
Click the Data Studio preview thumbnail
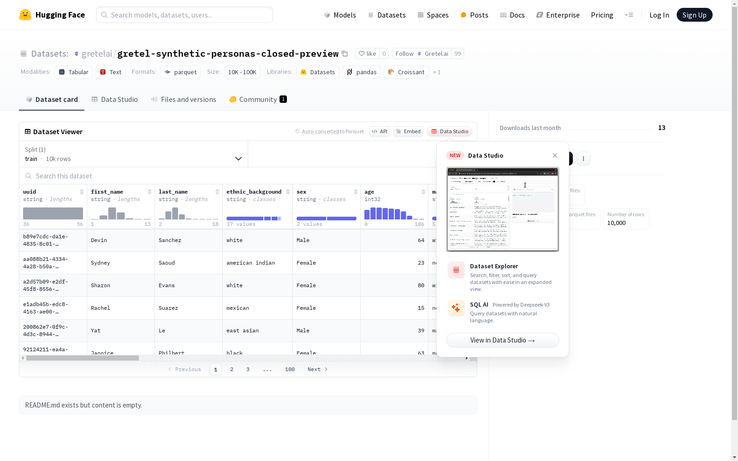pyautogui.click(x=503, y=209)
